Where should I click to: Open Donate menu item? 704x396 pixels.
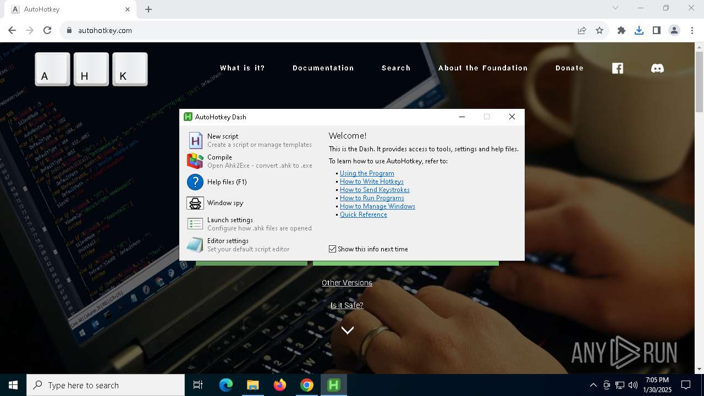coord(569,68)
